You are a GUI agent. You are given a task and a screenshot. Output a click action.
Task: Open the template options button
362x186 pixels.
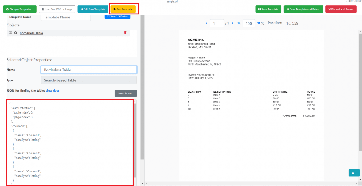click(117, 16)
